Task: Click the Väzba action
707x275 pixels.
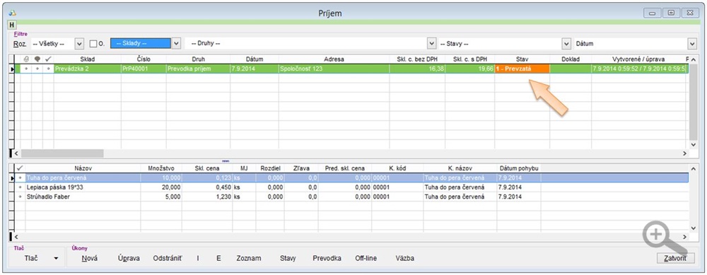Action: click(405, 259)
